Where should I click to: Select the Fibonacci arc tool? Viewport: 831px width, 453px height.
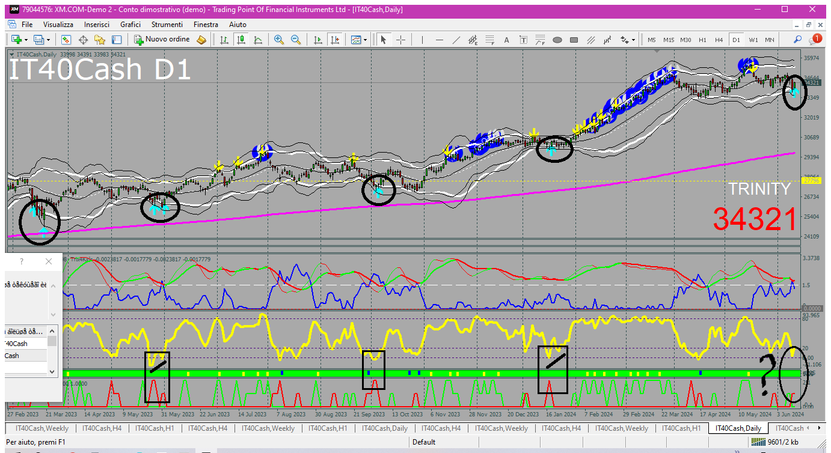(541, 40)
